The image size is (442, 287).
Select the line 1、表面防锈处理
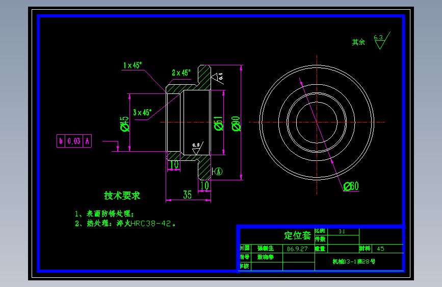coord(105,213)
